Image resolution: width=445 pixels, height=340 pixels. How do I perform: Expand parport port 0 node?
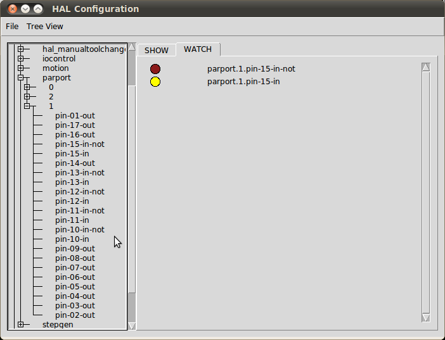coord(27,87)
